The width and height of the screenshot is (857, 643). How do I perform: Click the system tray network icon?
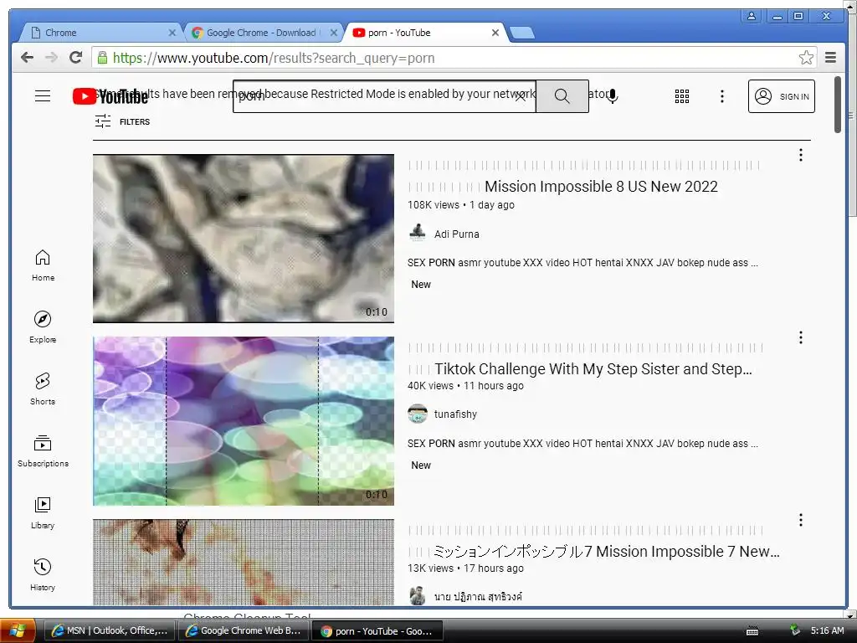coord(795,630)
